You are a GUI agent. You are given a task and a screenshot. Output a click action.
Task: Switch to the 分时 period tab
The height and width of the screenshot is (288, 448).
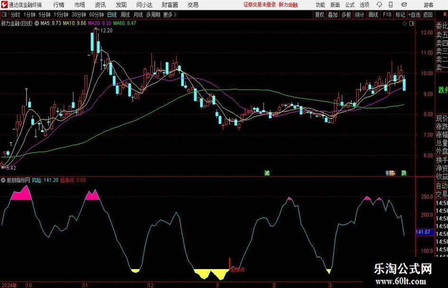tap(16, 15)
